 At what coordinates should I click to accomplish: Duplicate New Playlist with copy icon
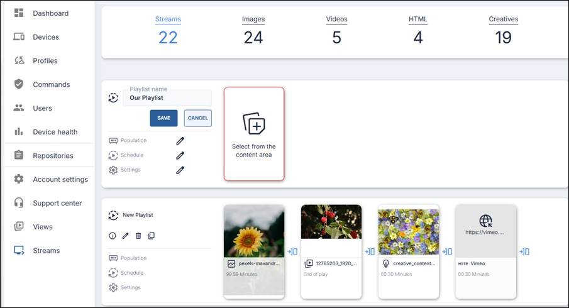tap(151, 236)
